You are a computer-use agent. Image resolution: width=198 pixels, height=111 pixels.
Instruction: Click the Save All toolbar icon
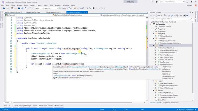22,8
